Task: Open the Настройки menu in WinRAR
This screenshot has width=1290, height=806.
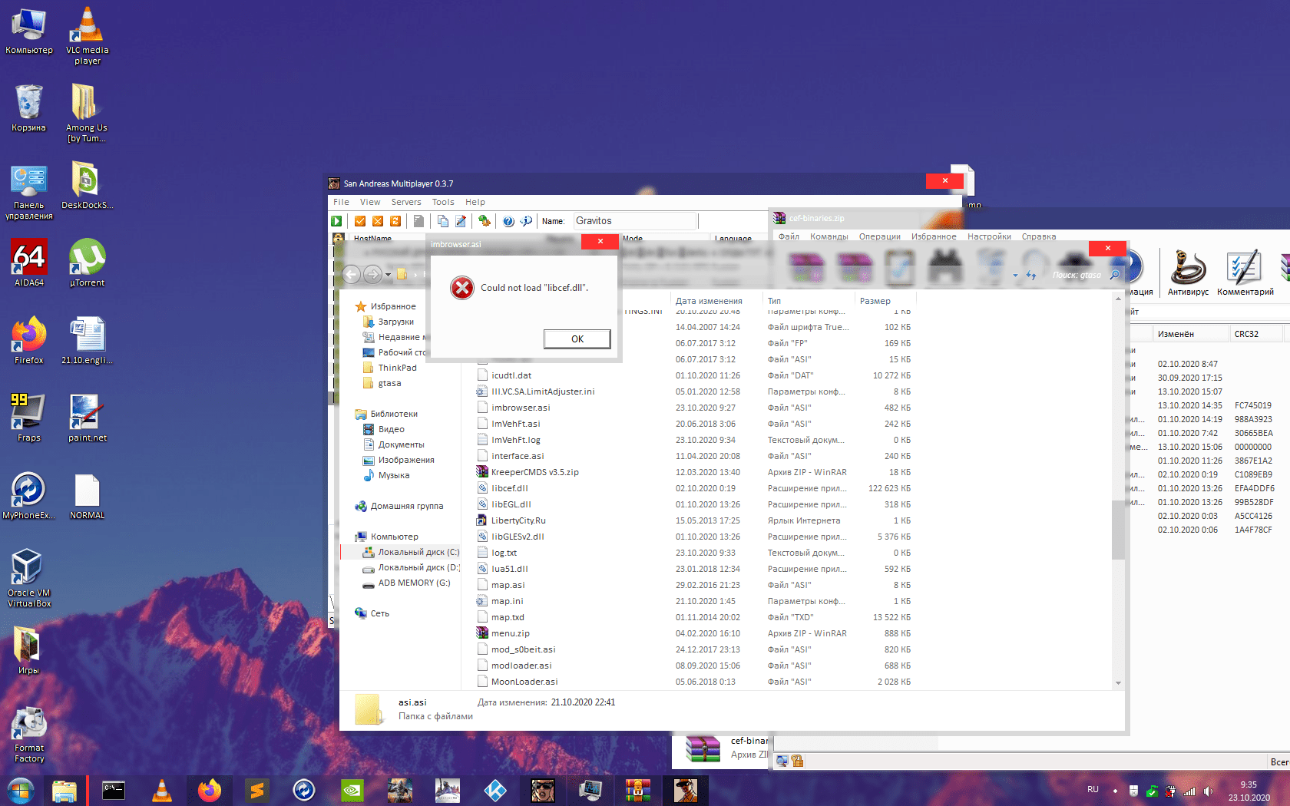Action: [988, 236]
